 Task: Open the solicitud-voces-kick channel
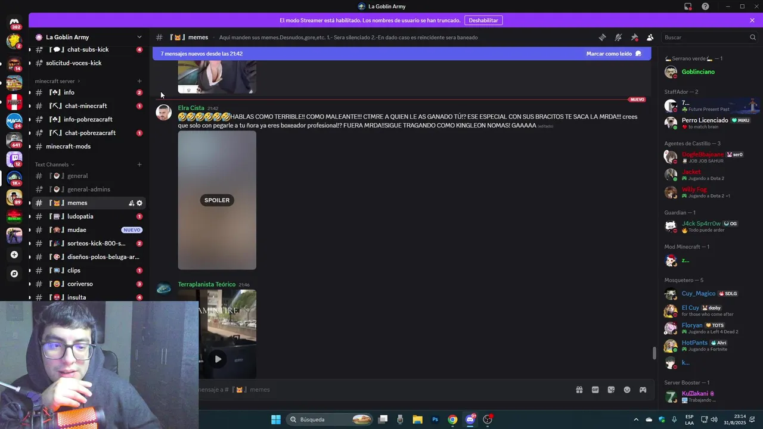(89, 63)
